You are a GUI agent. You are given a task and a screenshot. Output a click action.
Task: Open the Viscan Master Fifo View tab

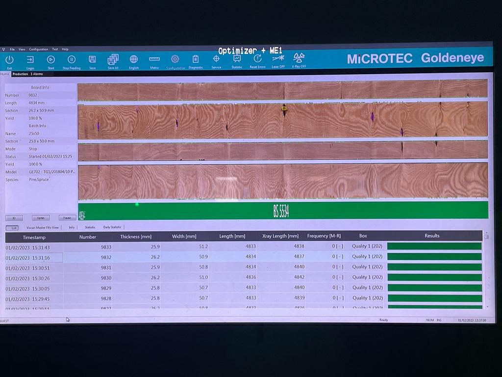(x=43, y=228)
